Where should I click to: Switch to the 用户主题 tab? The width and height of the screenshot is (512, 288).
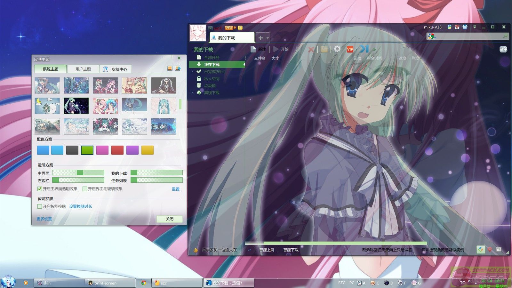point(83,69)
